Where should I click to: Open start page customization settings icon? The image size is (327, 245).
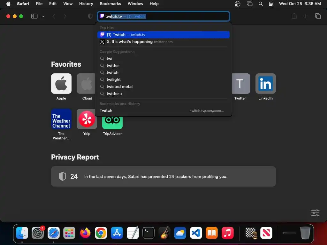(315, 213)
